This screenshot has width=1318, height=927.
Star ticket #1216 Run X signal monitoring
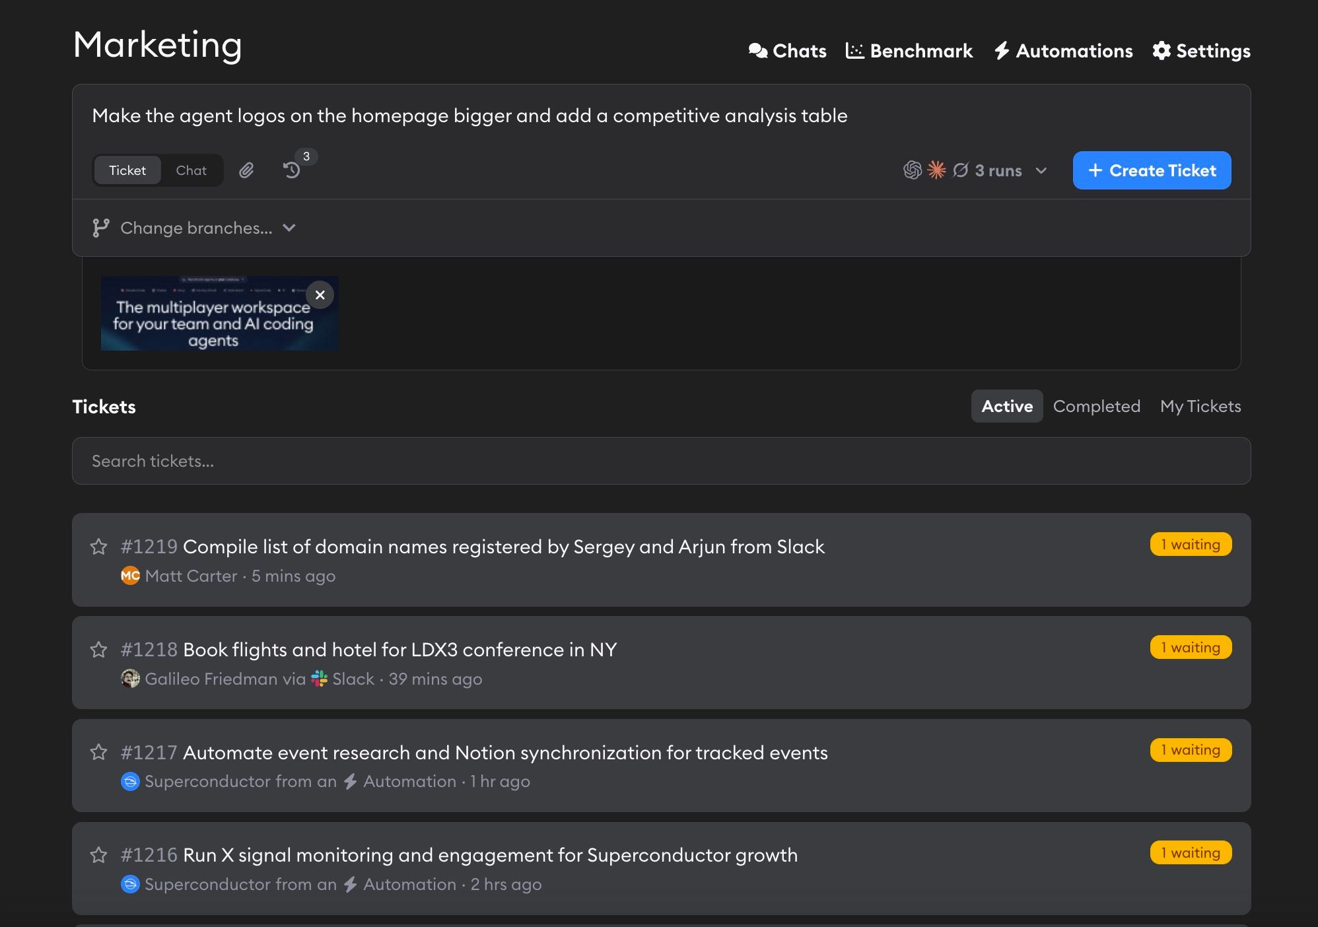(x=98, y=855)
